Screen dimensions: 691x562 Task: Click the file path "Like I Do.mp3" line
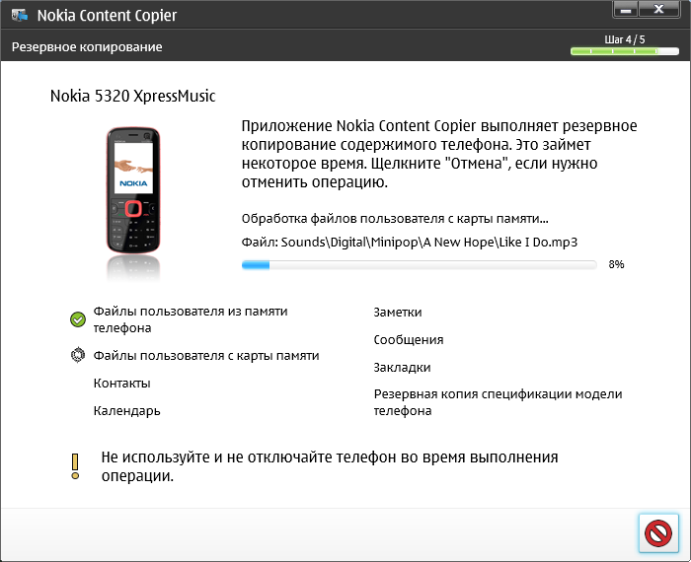[410, 243]
